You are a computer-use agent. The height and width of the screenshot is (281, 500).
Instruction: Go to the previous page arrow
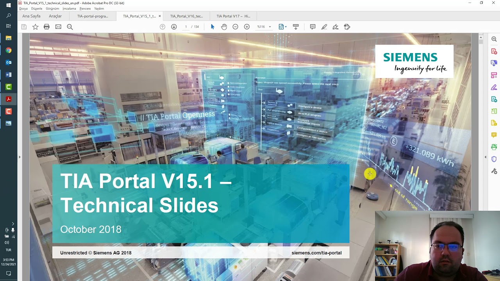tap(162, 27)
